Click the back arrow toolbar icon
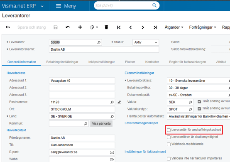Image resolution: width=230 pixels, height=162 pixels. 7,27
